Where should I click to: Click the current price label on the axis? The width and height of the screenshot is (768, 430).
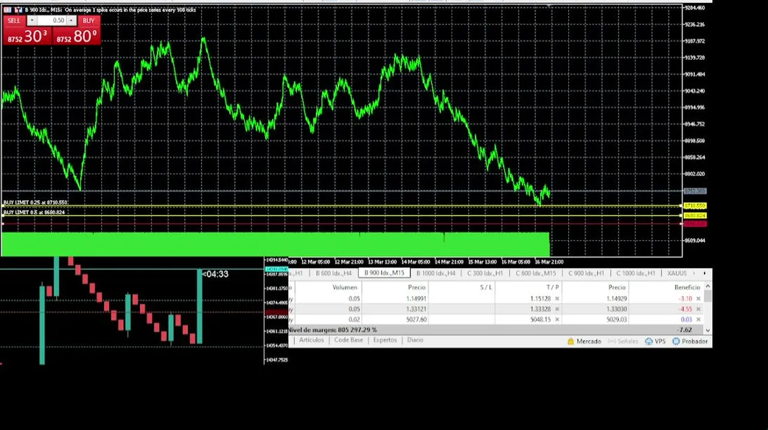694,191
